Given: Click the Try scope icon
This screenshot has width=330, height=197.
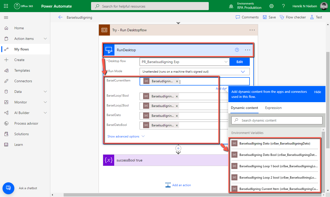Looking at the screenshot, I should [104, 30].
